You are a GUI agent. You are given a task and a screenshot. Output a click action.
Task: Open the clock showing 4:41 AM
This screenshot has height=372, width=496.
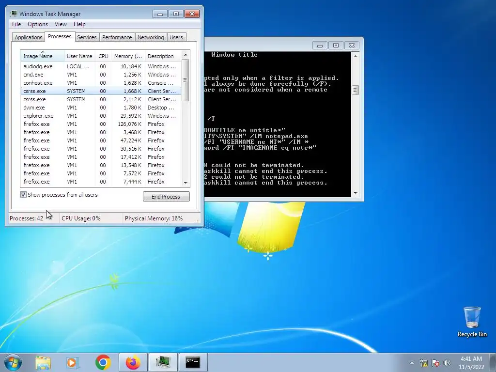click(471, 363)
